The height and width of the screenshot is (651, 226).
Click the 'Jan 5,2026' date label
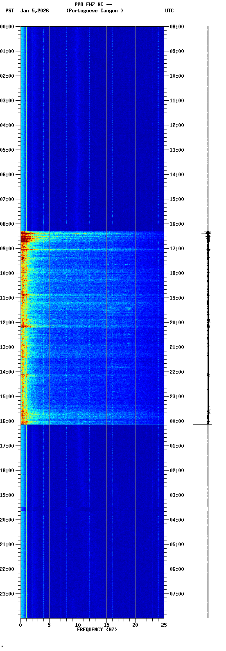coord(34,11)
